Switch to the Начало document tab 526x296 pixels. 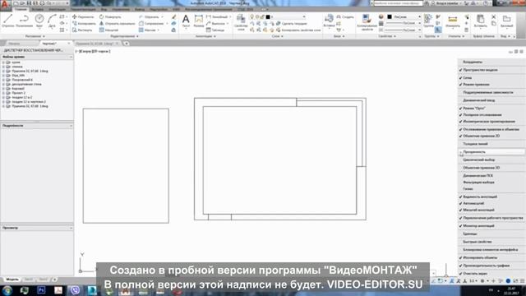(x=14, y=44)
